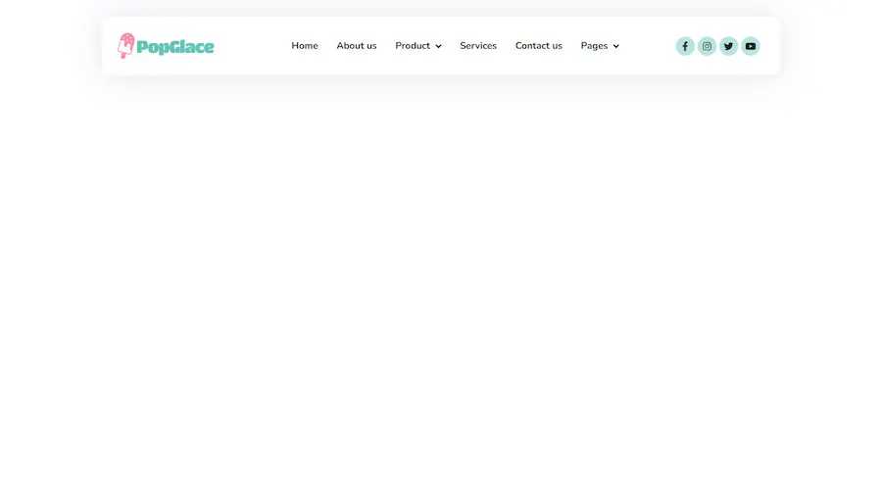Screen dimensions: 882x479
Task: Open the Facebook social icon
Action: click(685, 46)
